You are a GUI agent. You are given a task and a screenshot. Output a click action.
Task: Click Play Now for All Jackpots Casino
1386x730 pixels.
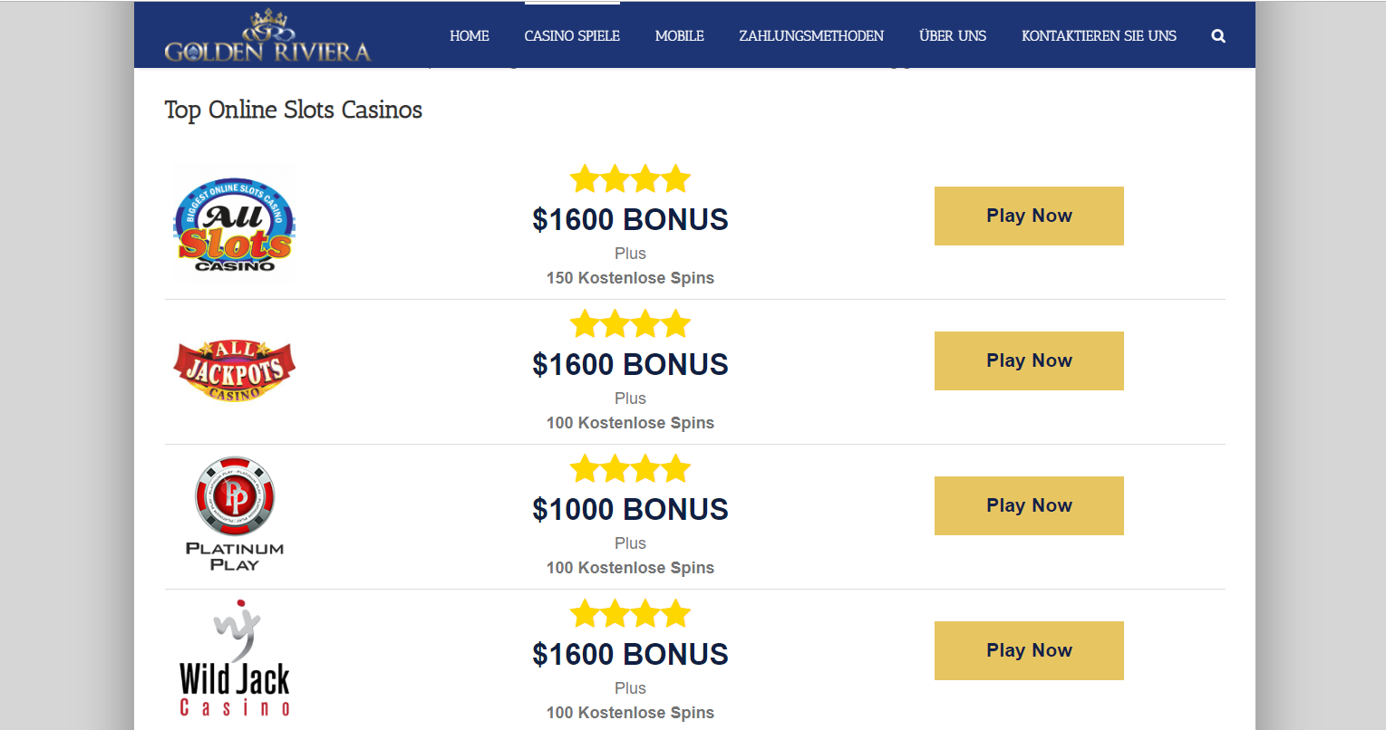coord(1029,360)
